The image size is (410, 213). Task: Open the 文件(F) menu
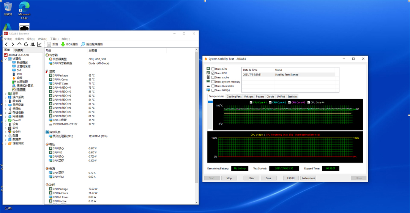[8, 39]
